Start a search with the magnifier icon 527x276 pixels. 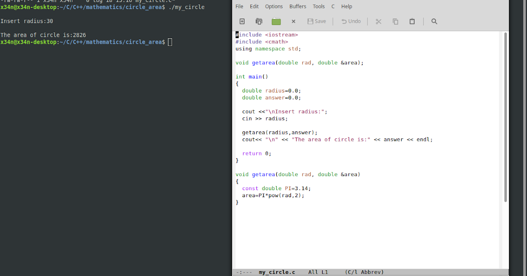[x=434, y=21]
